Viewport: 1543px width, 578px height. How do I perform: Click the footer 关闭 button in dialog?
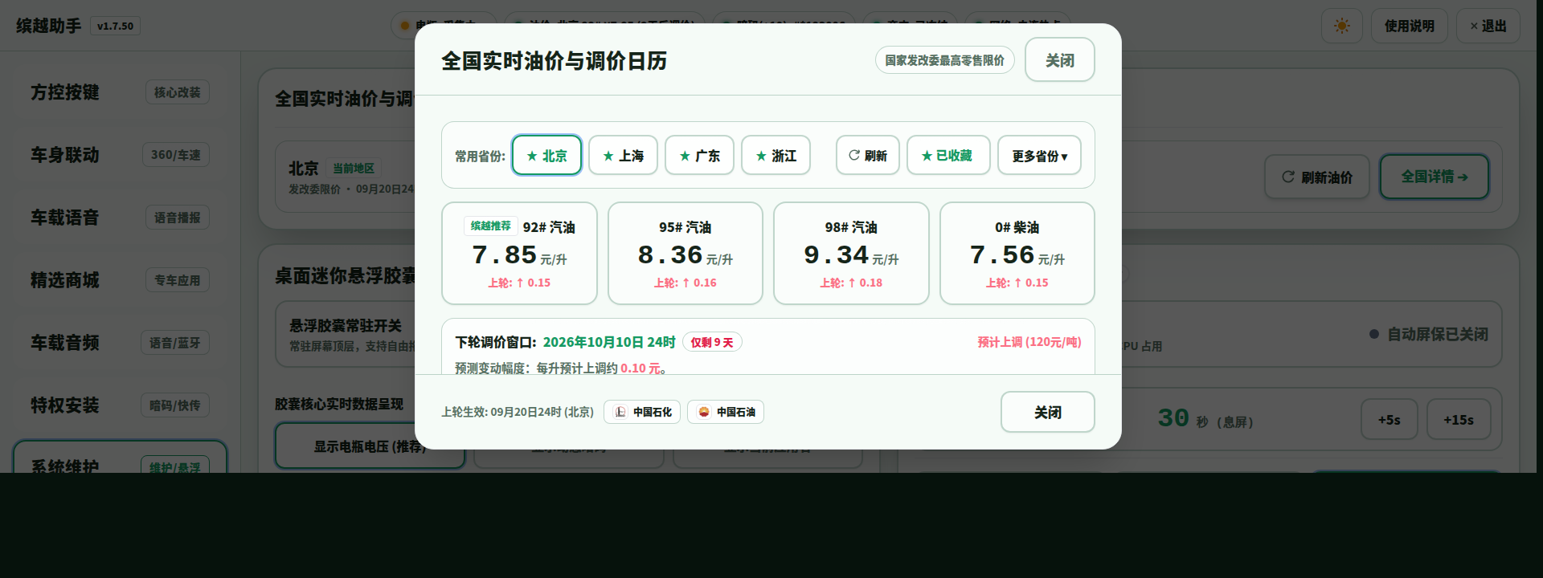click(x=1047, y=412)
